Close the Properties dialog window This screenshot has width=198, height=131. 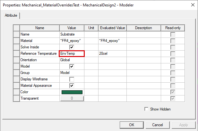[x=192, y=5]
